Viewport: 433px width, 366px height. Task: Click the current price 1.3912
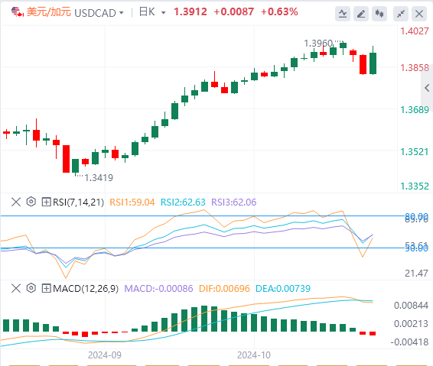[x=190, y=12]
